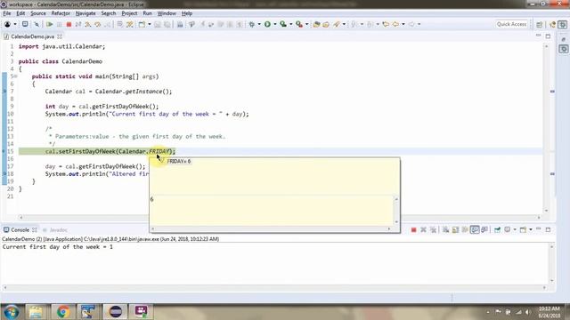
Task: Click the Console horizontal scrollbar right arrow
Action: click(544, 287)
